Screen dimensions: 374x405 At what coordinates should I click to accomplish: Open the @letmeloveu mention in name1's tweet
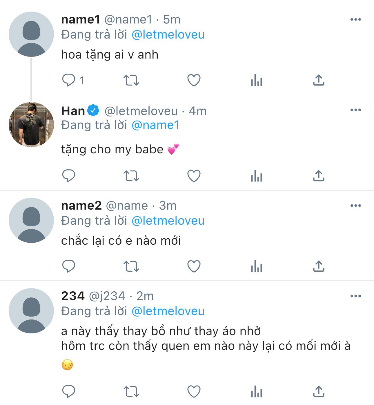(168, 35)
